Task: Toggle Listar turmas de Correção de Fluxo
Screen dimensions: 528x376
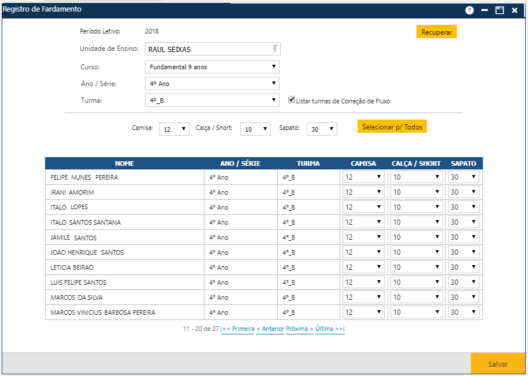Action: coord(292,99)
